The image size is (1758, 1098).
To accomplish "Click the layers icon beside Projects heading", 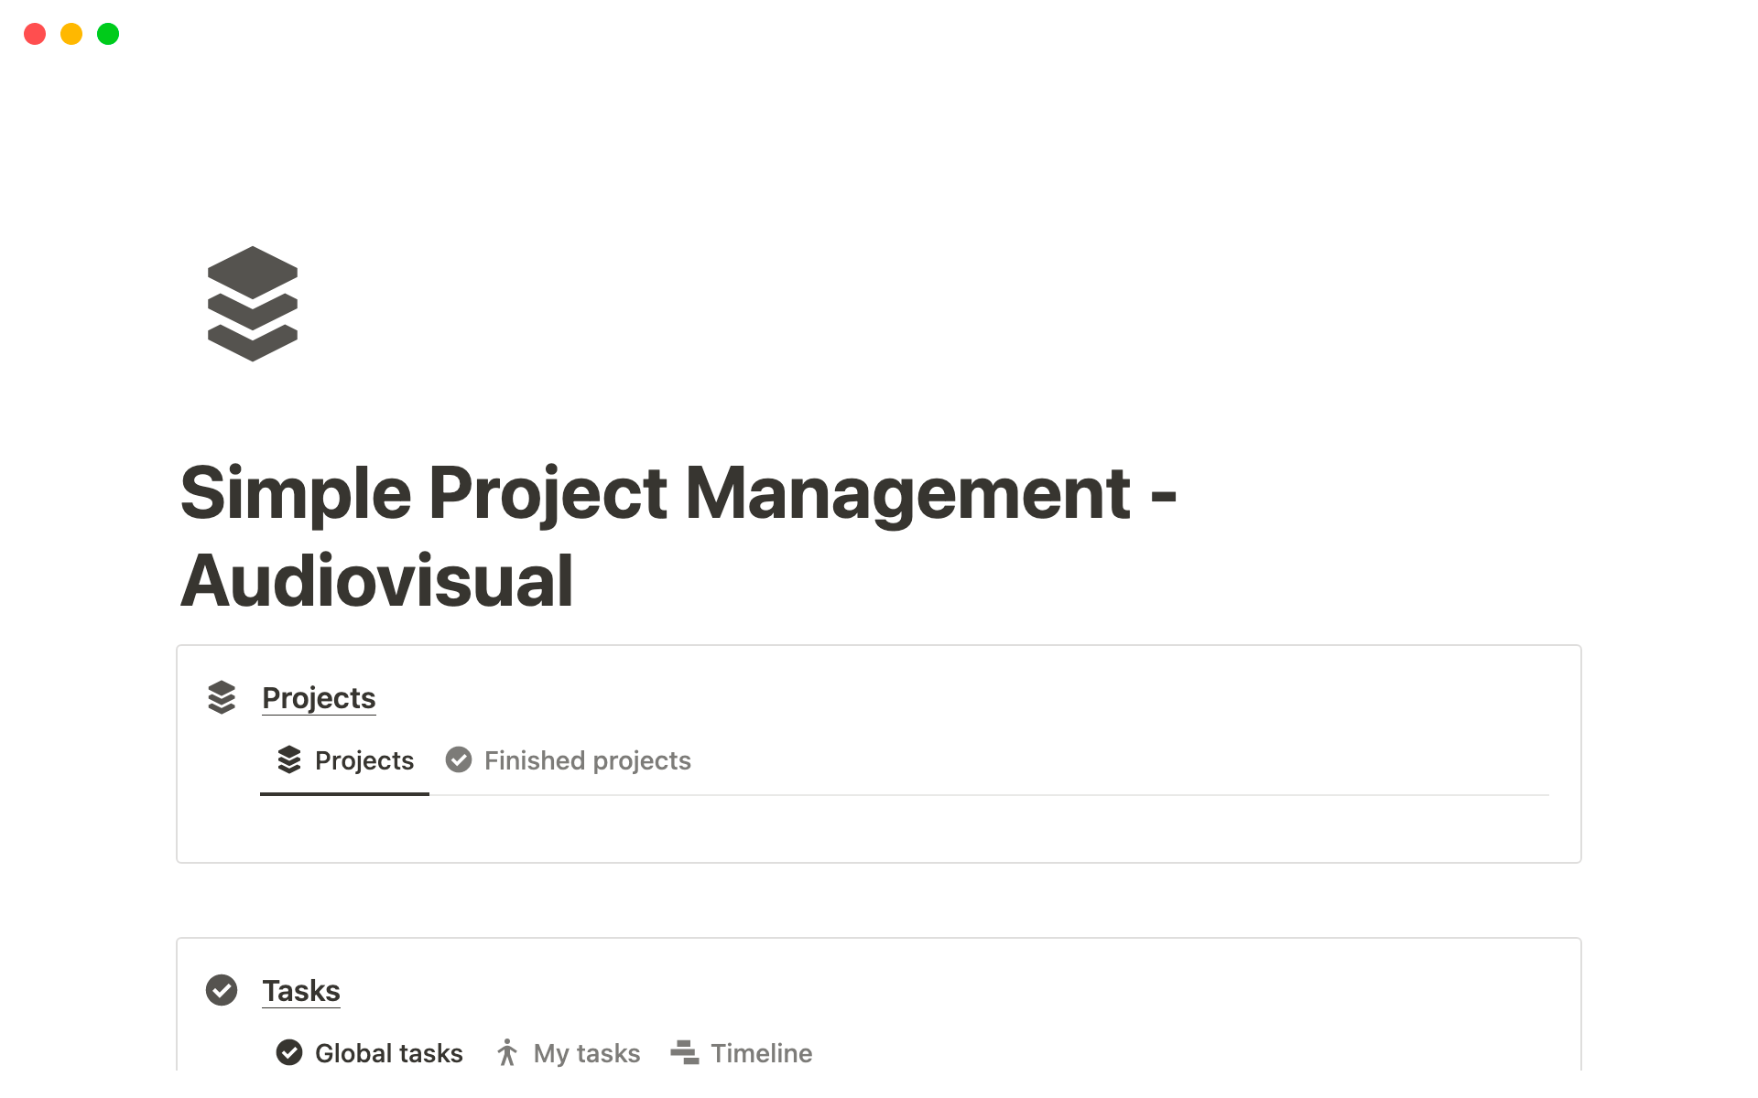I will click(x=222, y=697).
